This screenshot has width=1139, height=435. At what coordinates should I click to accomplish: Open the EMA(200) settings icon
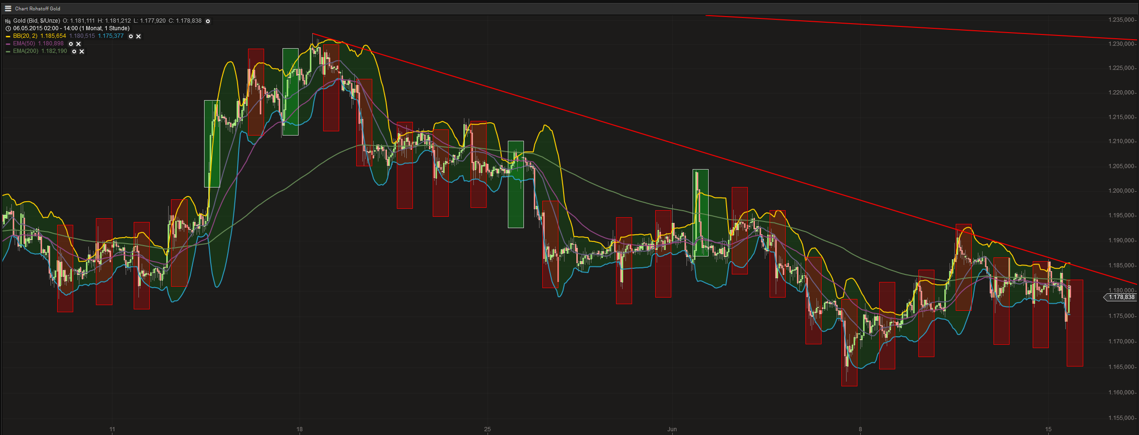click(74, 51)
